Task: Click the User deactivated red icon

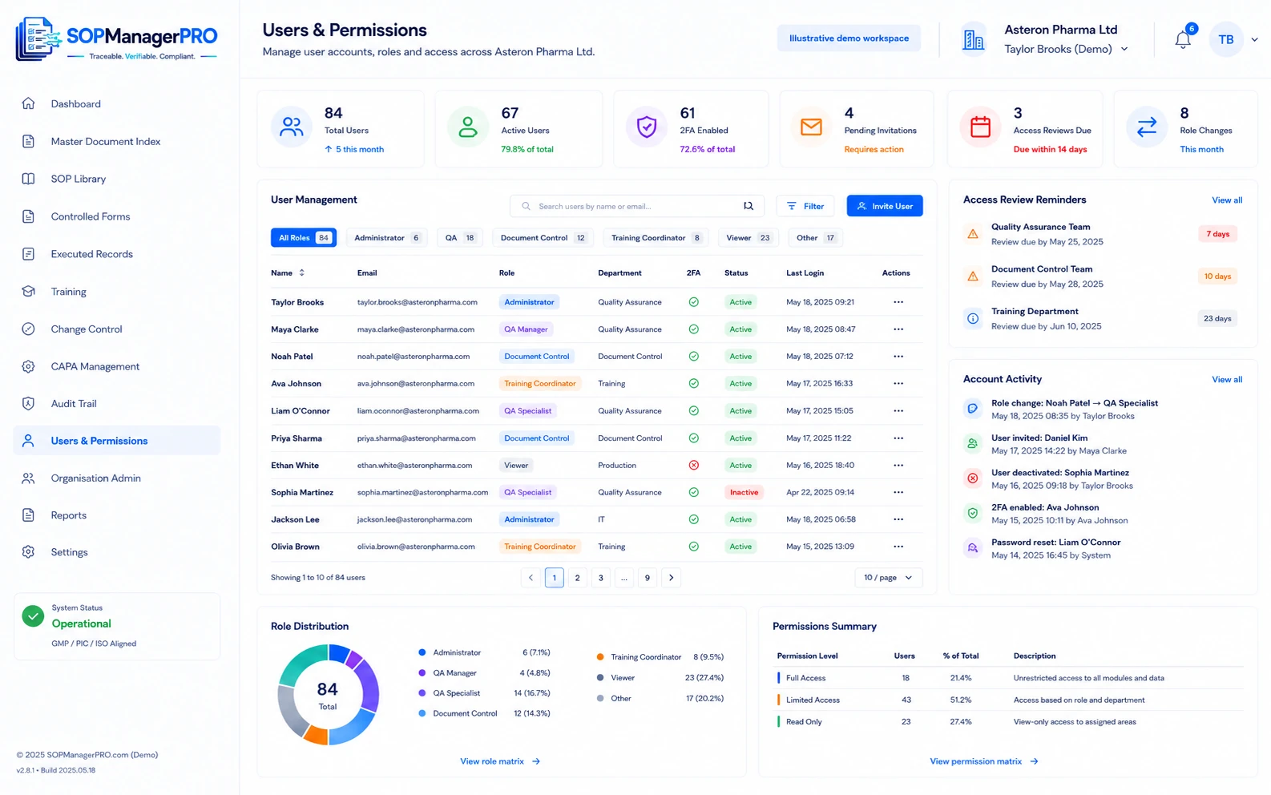Action: pyautogui.click(x=973, y=478)
